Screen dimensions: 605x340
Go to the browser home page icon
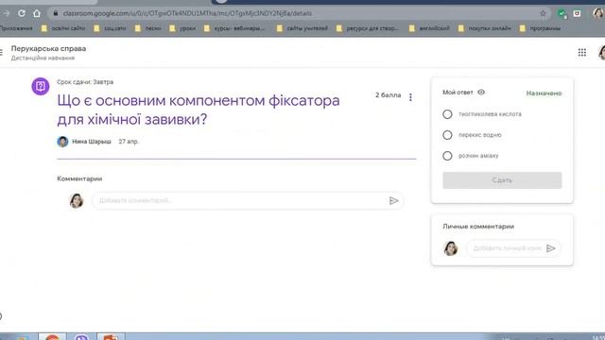click(x=37, y=13)
